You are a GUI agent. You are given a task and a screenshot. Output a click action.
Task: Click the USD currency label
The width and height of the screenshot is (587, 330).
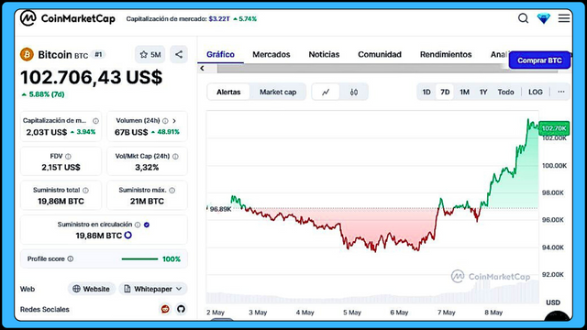click(553, 302)
